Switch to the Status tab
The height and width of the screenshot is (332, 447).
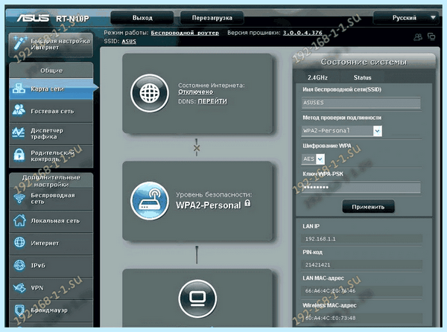(x=362, y=77)
